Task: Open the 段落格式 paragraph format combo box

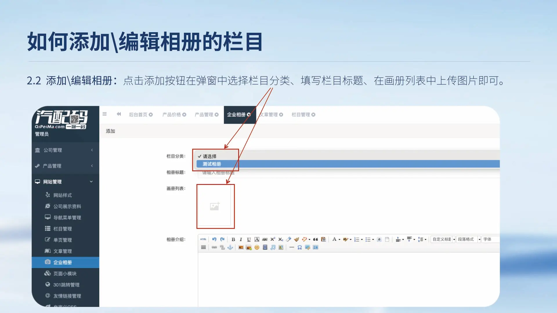Action: coord(469,239)
